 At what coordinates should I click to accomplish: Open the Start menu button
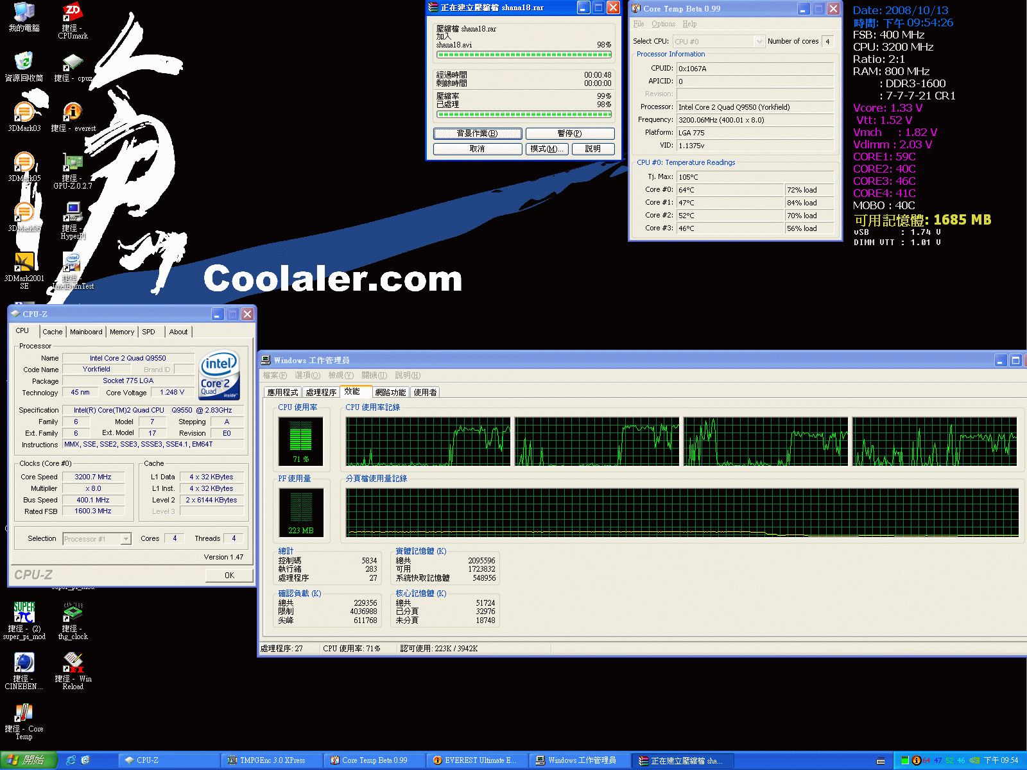28,760
